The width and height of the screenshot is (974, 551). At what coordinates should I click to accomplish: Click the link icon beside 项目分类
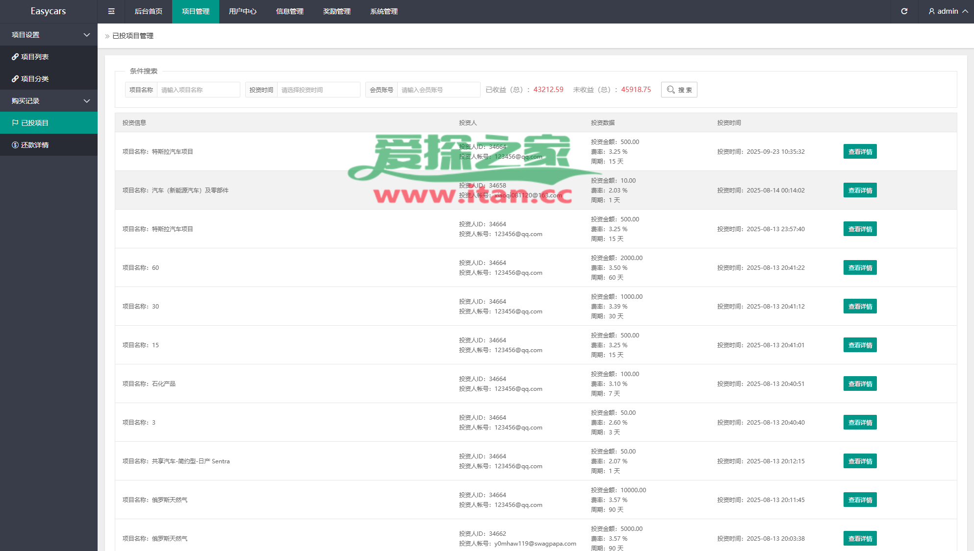pyautogui.click(x=15, y=79)
